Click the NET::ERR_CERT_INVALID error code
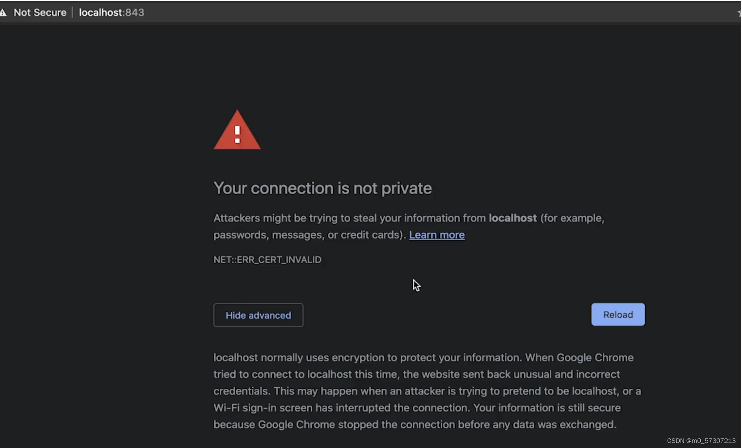The width and height of the screenshot is (742, 448). tap(267, 260)
